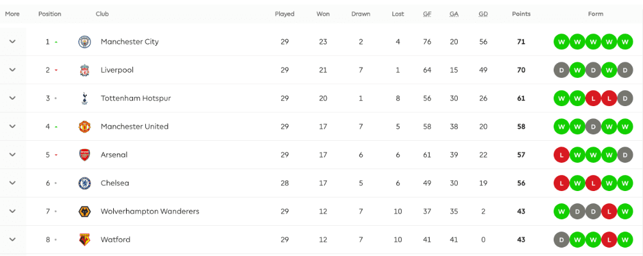The image size is (643, 256).
Task: Expand more details for Manchester City row
Action: click(x=12, y=42)
